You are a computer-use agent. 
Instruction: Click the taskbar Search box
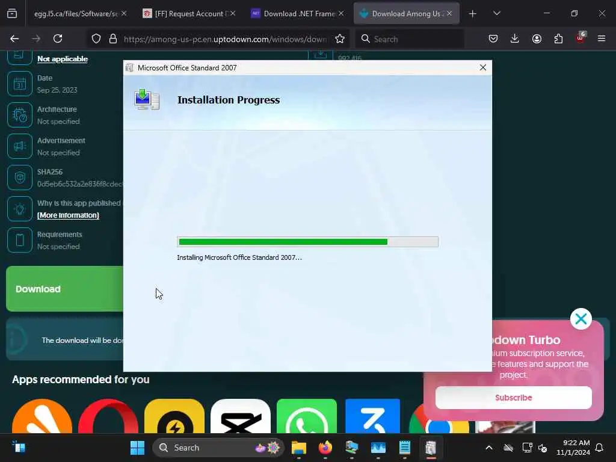218,448
